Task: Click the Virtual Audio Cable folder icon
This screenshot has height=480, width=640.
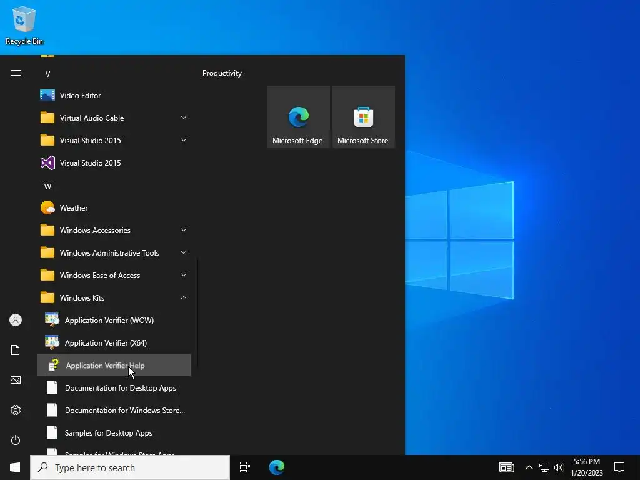Action: point(47,117)
